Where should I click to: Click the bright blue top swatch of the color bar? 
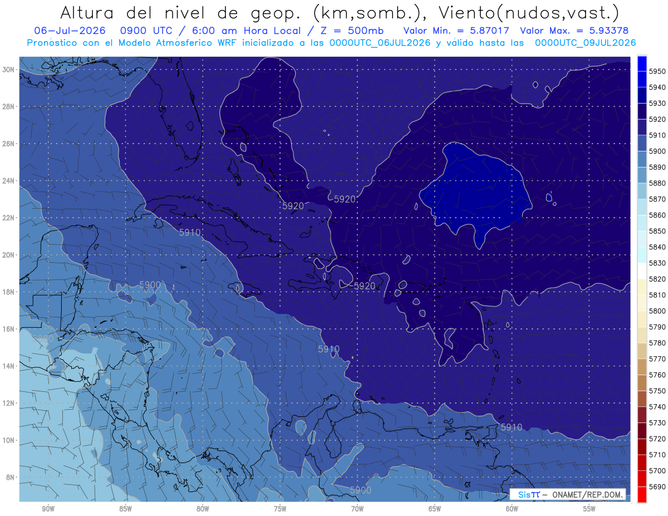point(642,63)
